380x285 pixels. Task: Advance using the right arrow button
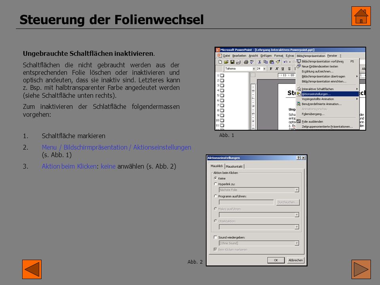tap(361, 269)
